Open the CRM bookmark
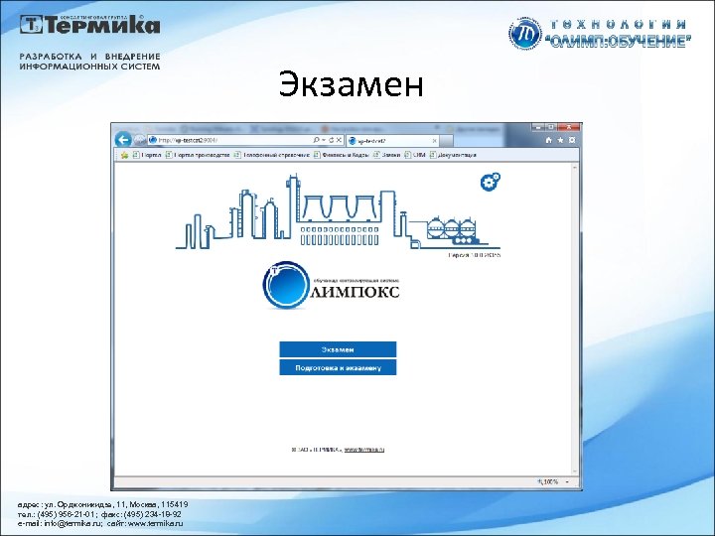 pos(414,155)
